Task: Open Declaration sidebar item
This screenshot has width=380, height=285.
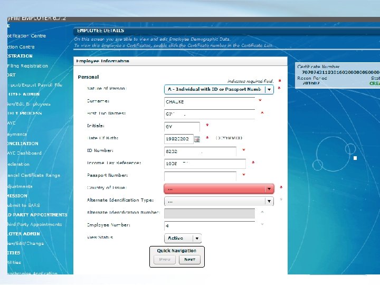Action: [x=18, y=164]
